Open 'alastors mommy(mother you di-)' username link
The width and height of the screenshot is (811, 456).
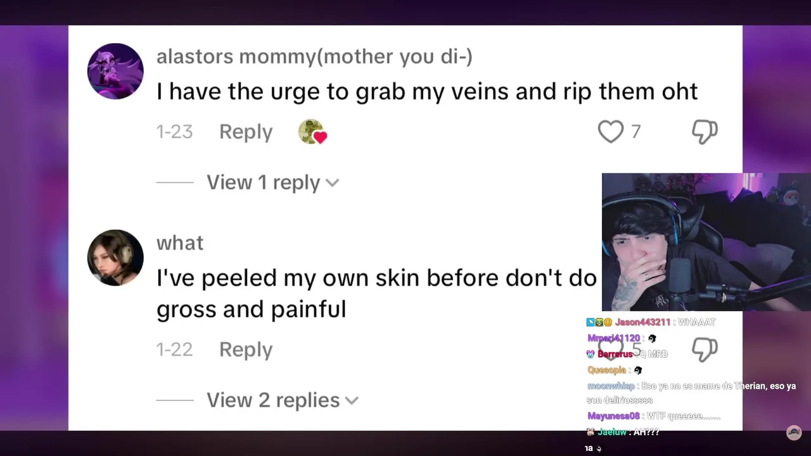(x=314, y=56)
